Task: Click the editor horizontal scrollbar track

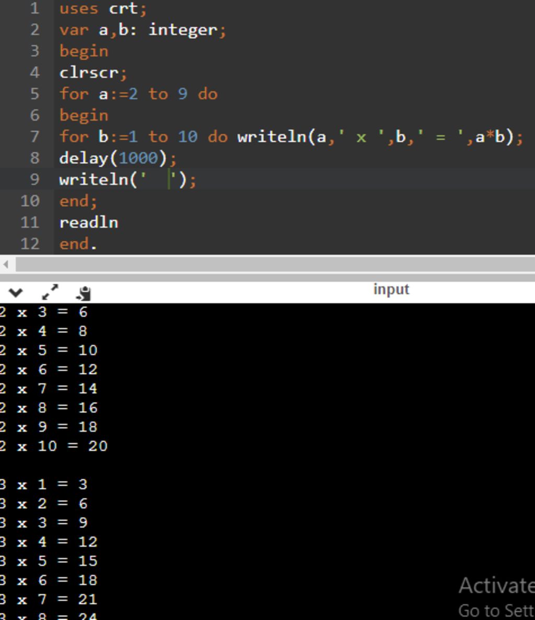Action: coord(275,264)
